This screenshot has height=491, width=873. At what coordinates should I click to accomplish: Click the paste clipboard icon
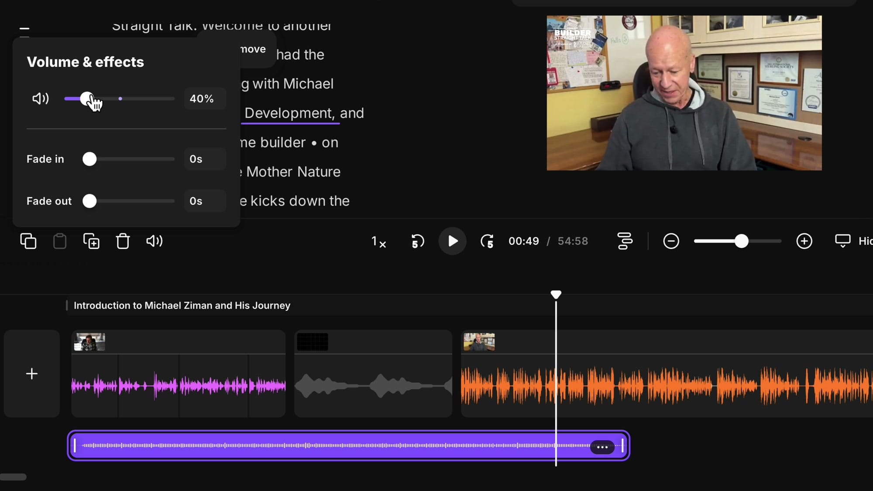click(x=60, y=241)
